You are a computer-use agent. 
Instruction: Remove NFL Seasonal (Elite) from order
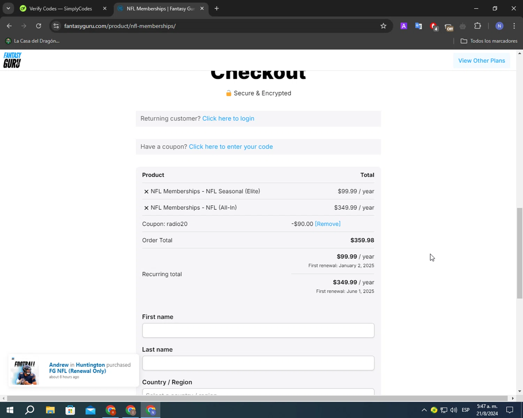point(146,192)
